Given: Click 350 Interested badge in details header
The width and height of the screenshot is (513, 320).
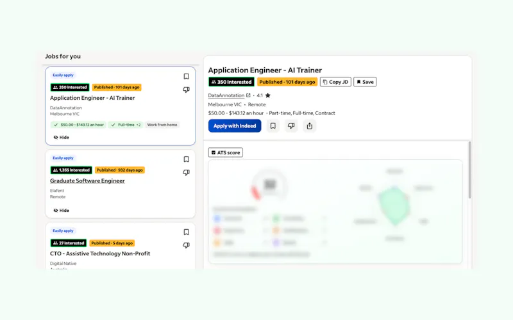Looking at the screenshot, I should click(231, 82).
